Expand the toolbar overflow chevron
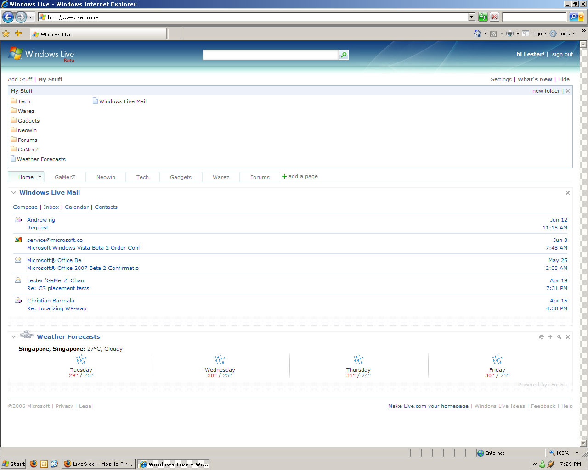The width and height of the screenshot is (588, 470). 584,31
